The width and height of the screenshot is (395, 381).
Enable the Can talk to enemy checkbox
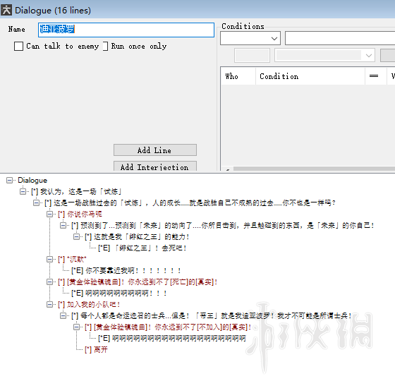click(x=18, y=47)
